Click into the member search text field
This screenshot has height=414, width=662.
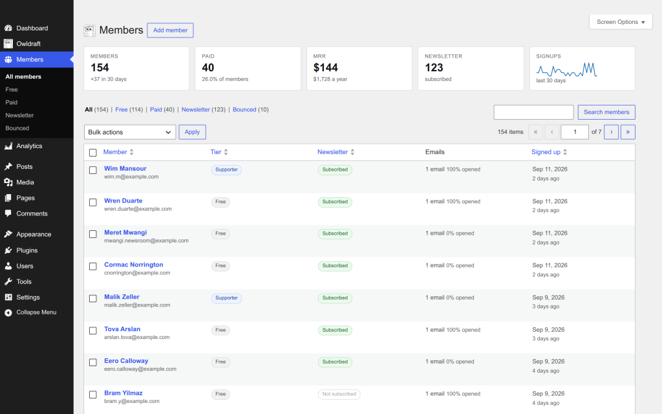click(x=533, y=112)
